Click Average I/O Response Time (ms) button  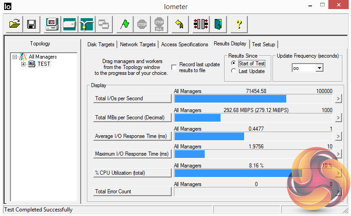132,136
